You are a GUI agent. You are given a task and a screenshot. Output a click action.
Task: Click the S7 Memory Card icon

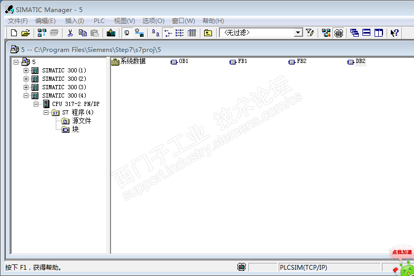click(x=54, y=33)
